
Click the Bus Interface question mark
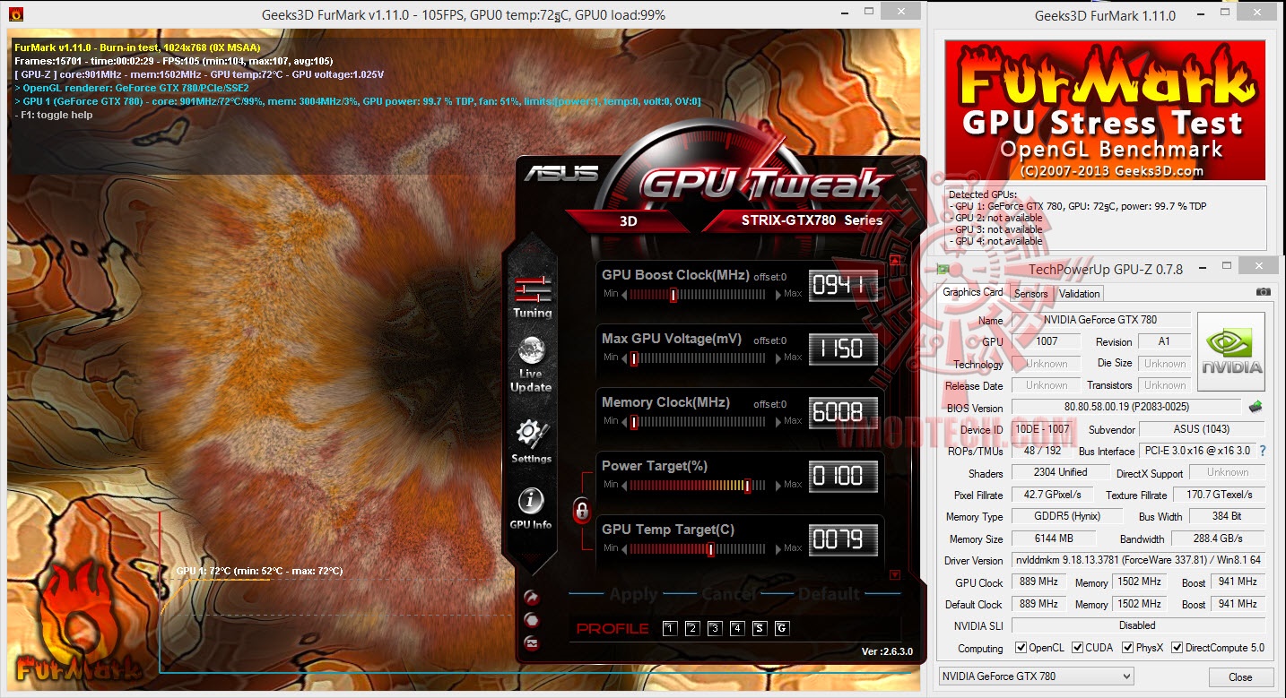click(1263, 451)
